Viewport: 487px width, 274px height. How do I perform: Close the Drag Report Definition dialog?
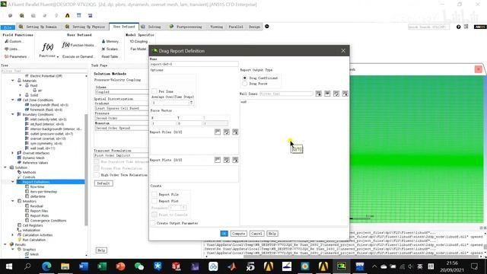pos(343,51)
